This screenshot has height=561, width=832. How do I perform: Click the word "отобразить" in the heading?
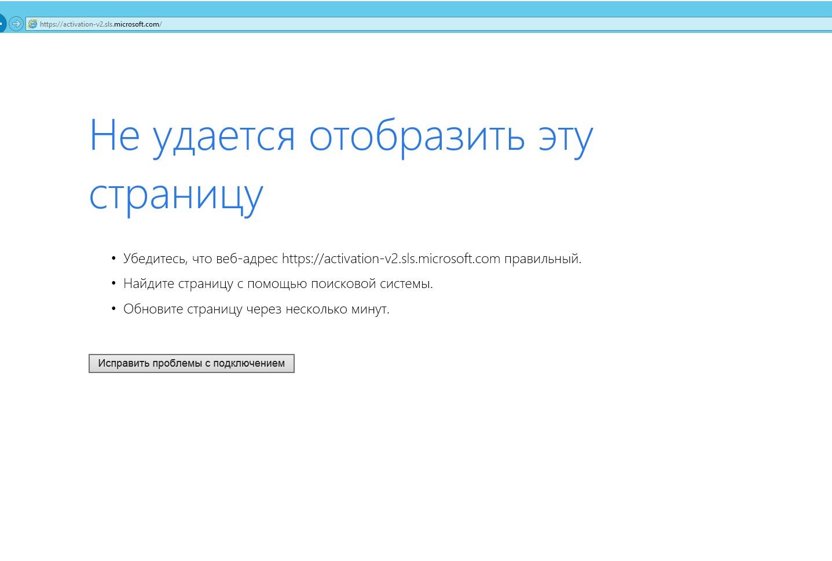417,136
